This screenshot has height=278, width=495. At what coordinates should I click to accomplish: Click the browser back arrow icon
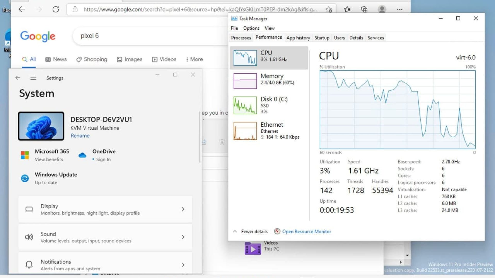(x=22, y=10)
